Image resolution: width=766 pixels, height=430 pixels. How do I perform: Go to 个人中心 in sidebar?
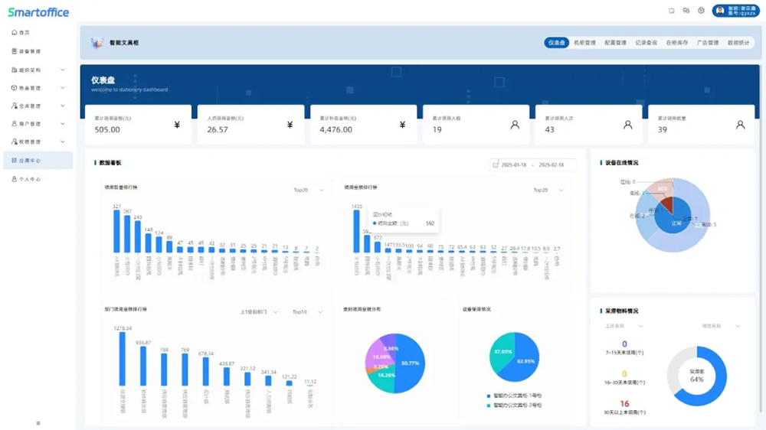(x=29, y=179)
